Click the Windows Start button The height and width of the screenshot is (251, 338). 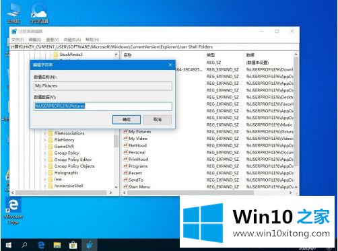[x=9, y=245]
